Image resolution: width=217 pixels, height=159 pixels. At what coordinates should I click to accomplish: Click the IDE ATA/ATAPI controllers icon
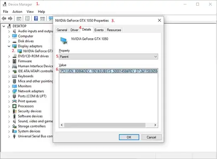point(14,71)
